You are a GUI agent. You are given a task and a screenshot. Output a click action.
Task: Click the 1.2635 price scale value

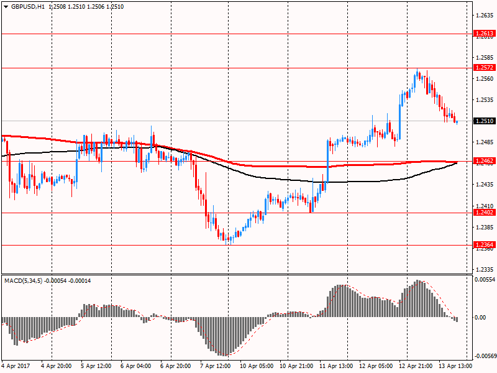(485, 15)
